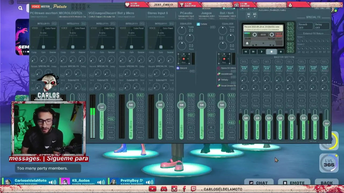Start recording with the cassette record button
Image resolution: width=344 pixels, height=193 pixels.
tap(281, 52)
